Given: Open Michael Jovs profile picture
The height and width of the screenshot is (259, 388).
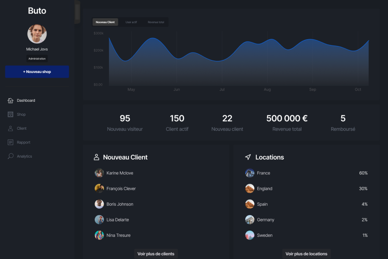Looking at the screenshot, I should [x=37, y=34].
